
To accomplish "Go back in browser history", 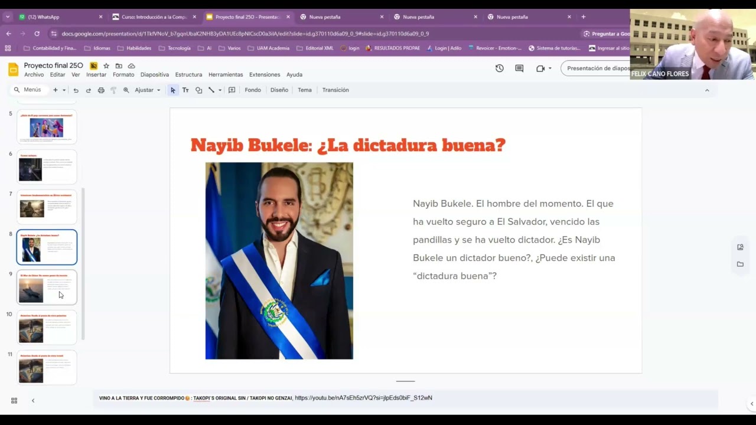I will pos(8,34).
